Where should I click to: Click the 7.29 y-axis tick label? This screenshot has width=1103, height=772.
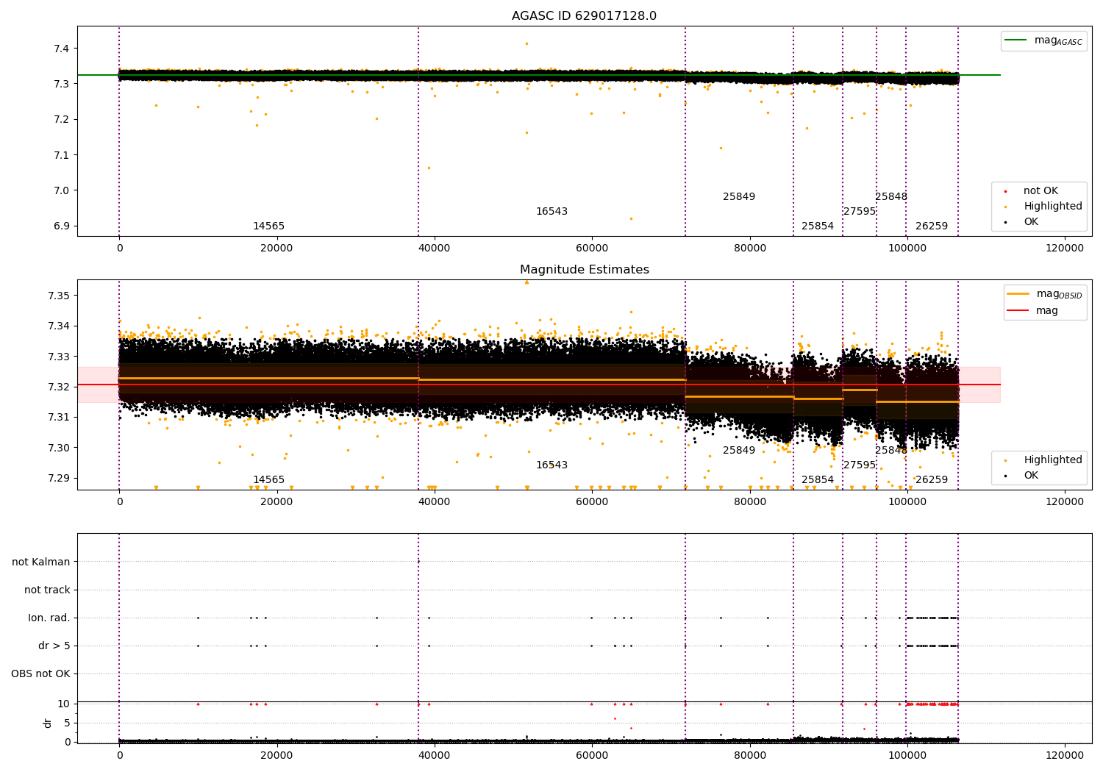pyautogui.click(x=59, y=479)
